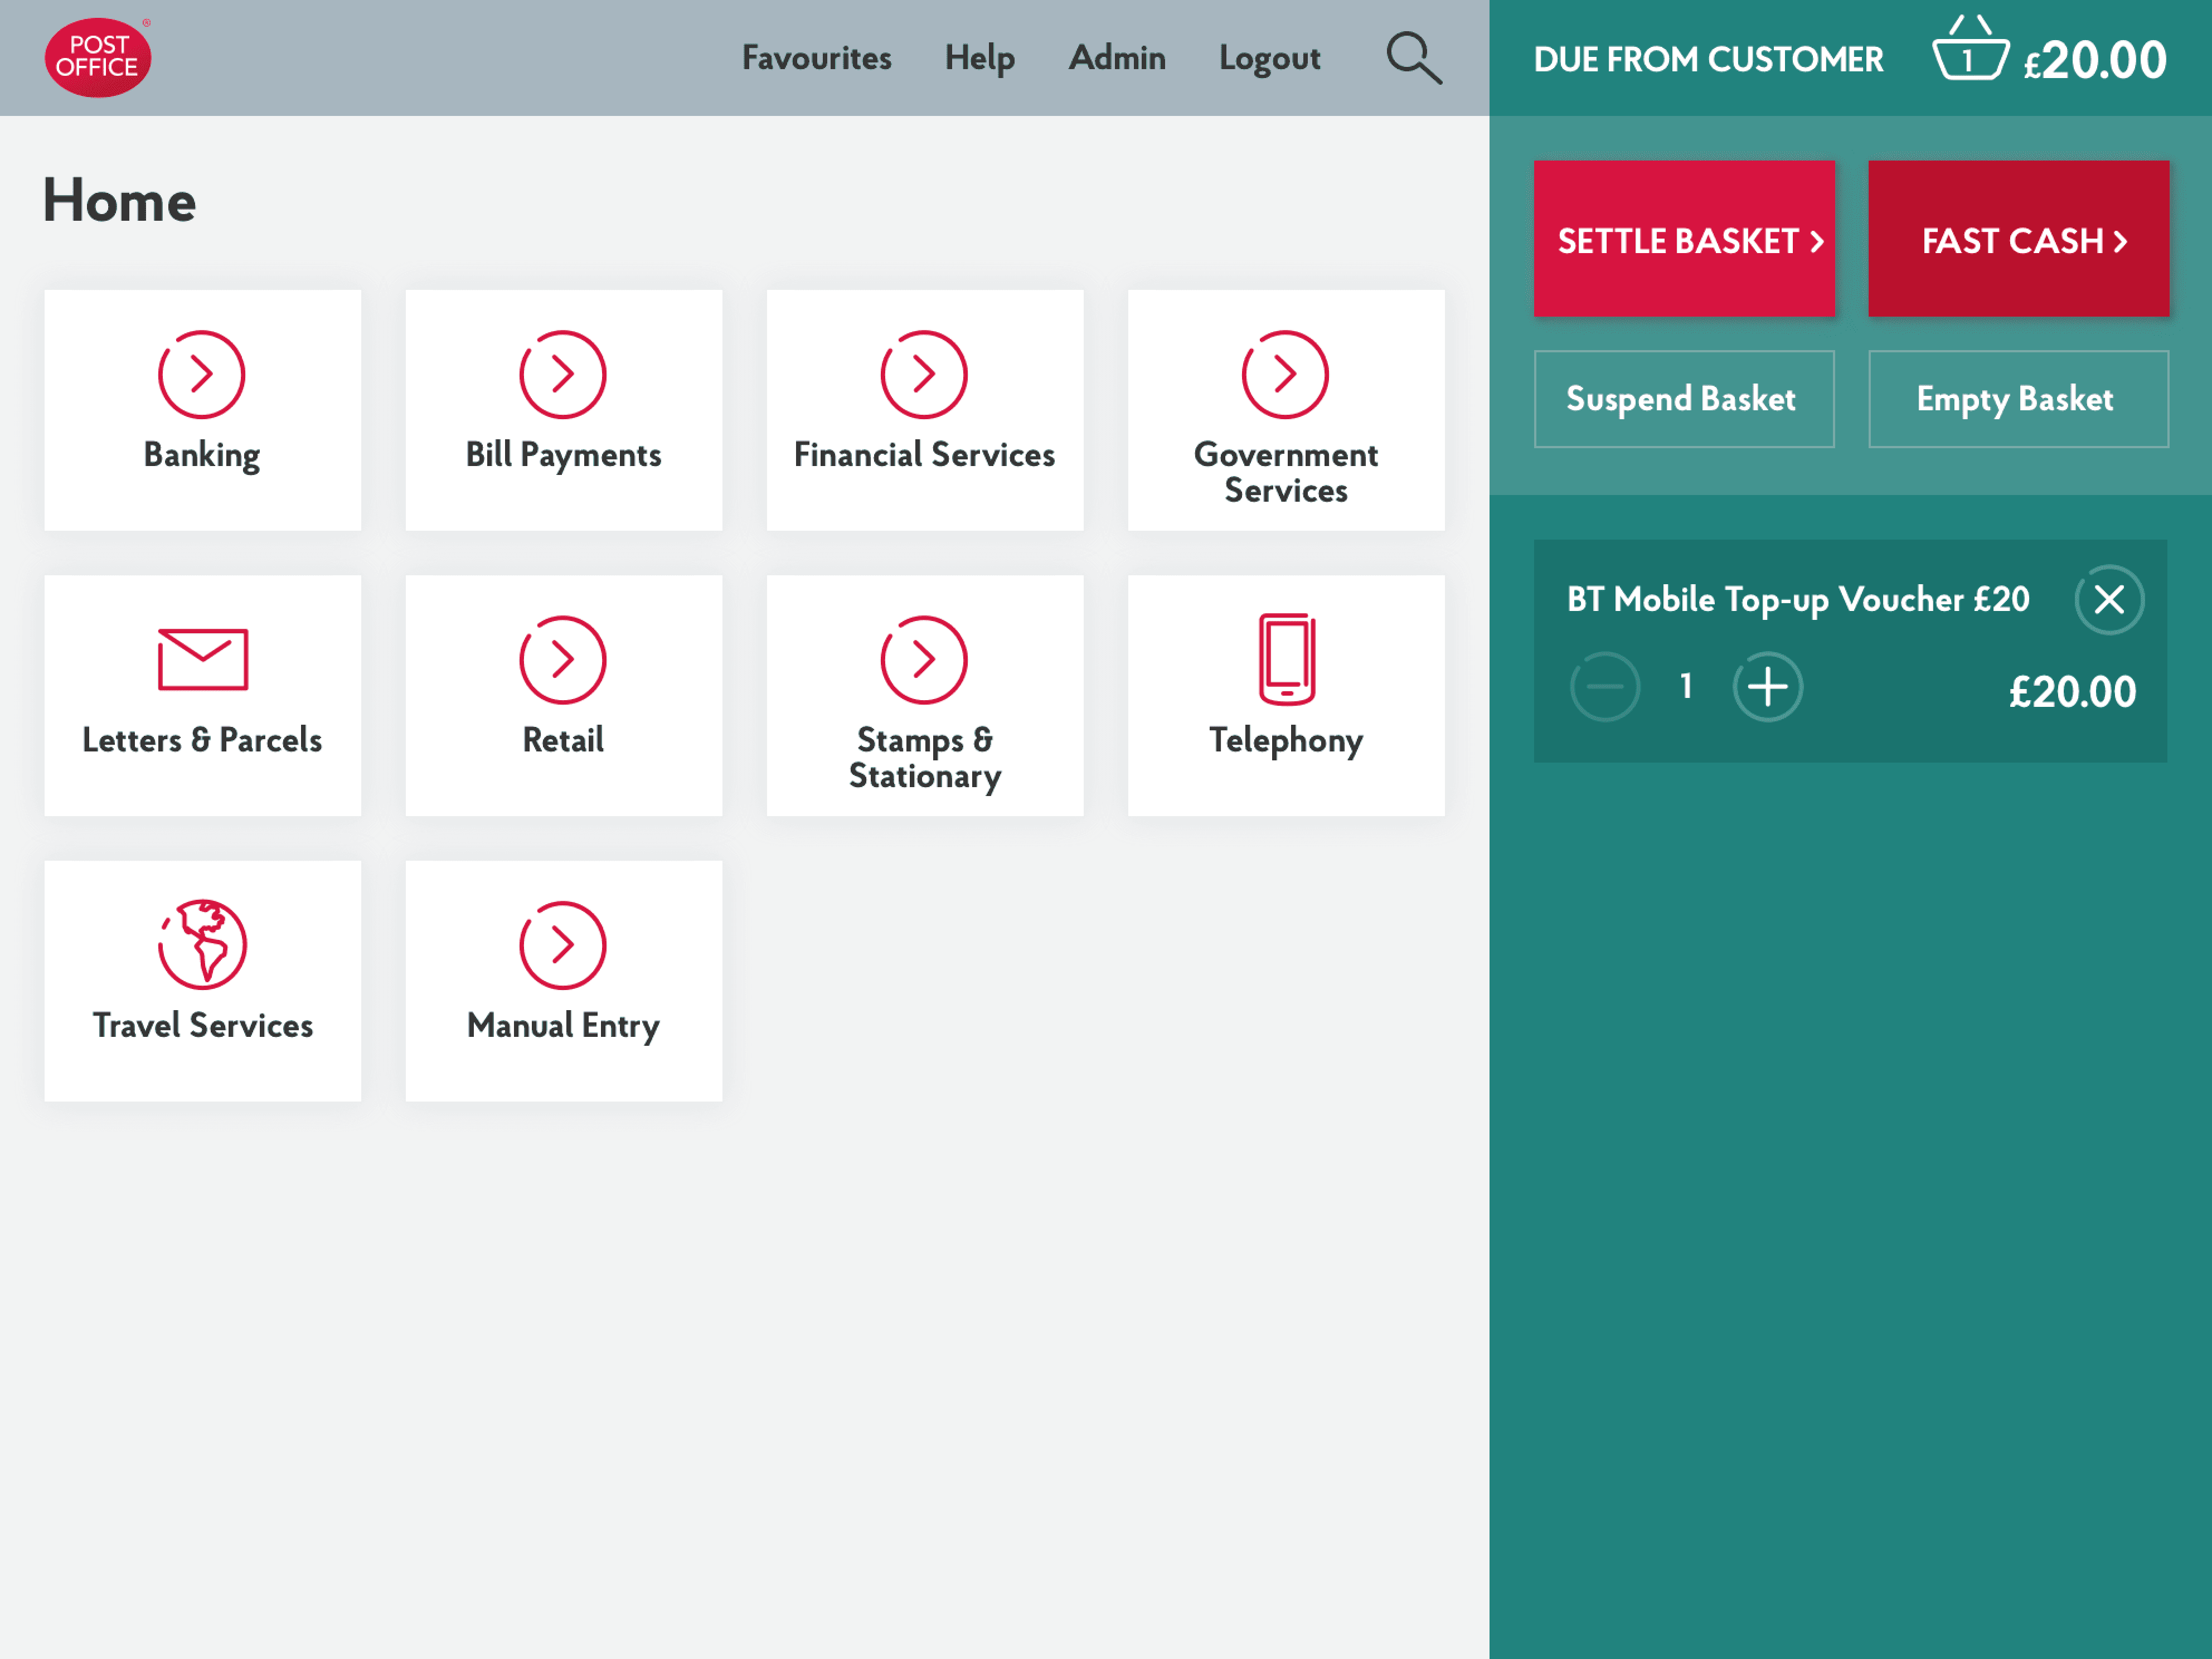The width and height of the screenshot is (2212, 1659).
Task: Click the Fast Cash button
Action: [x=2018, y=239]
